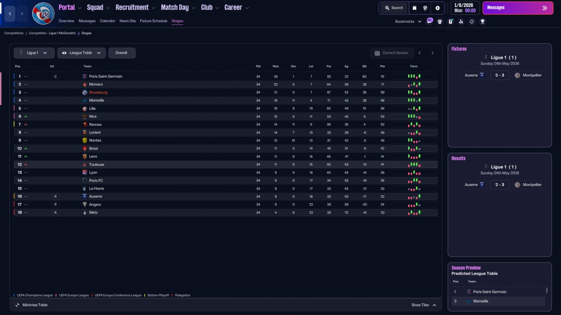Sort the table by the GD column header
This screenshot has height=315, width=561.
click(x=365, y=66)
